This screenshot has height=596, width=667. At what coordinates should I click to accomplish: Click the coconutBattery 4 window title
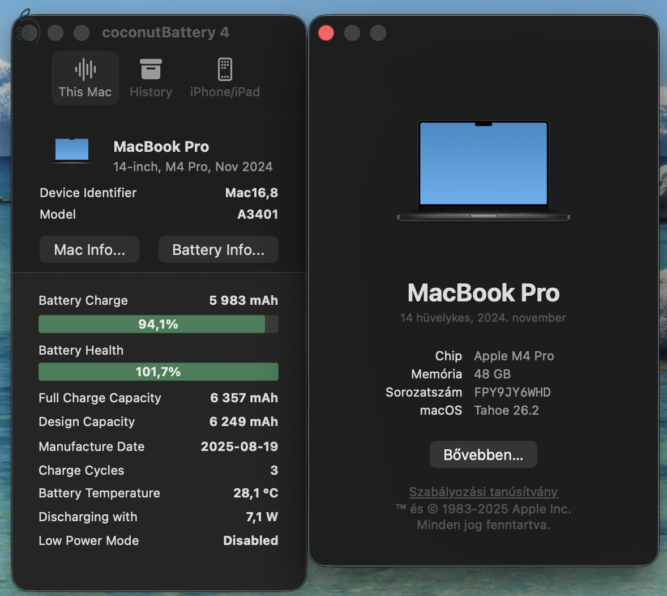tap(165, 32)
